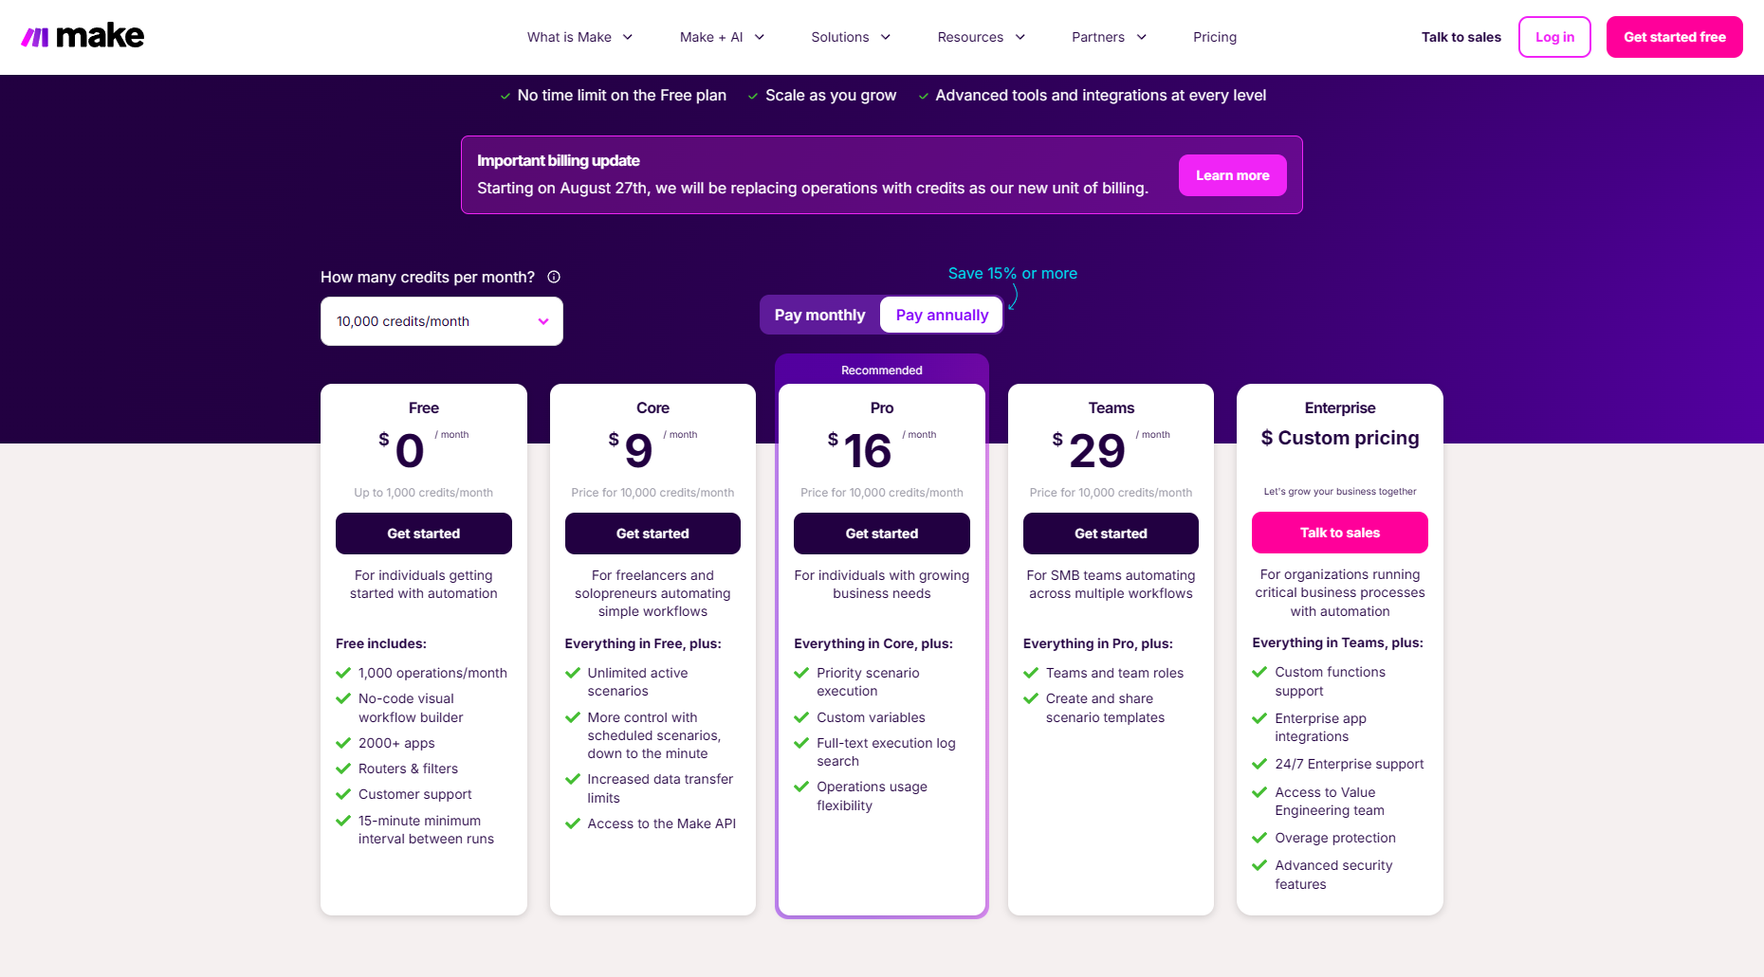Click Talk to sales under the Enterprise plan

[1339, 532]
